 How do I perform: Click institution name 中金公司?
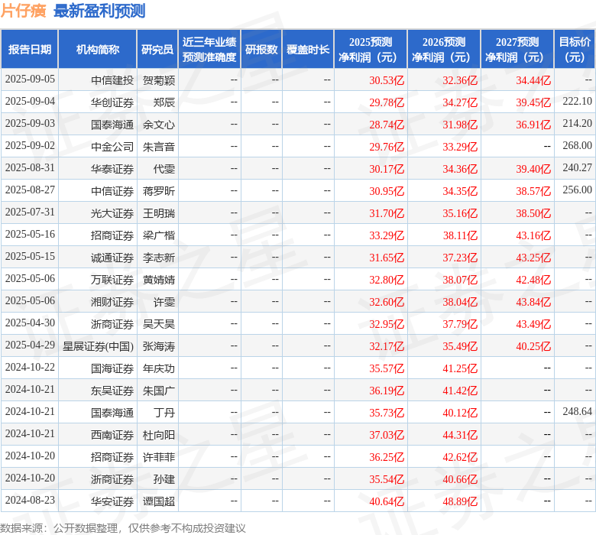coord(112,147)
